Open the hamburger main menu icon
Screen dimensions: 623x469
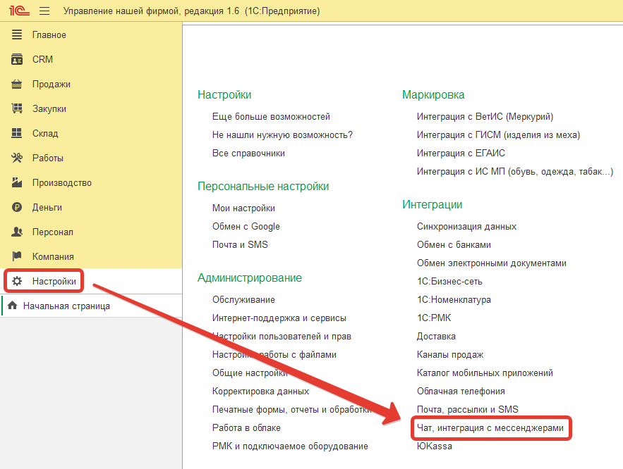click(x=44, y=11)
